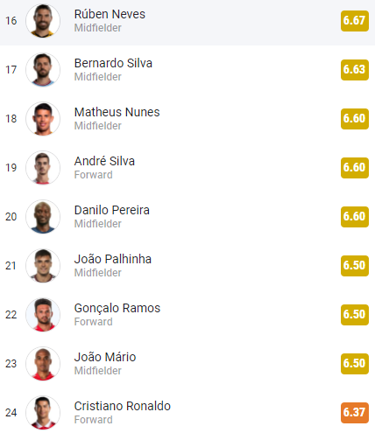Open Bernardo Silva's profile photo
The image size is (375, 433).
click(43, 70)
